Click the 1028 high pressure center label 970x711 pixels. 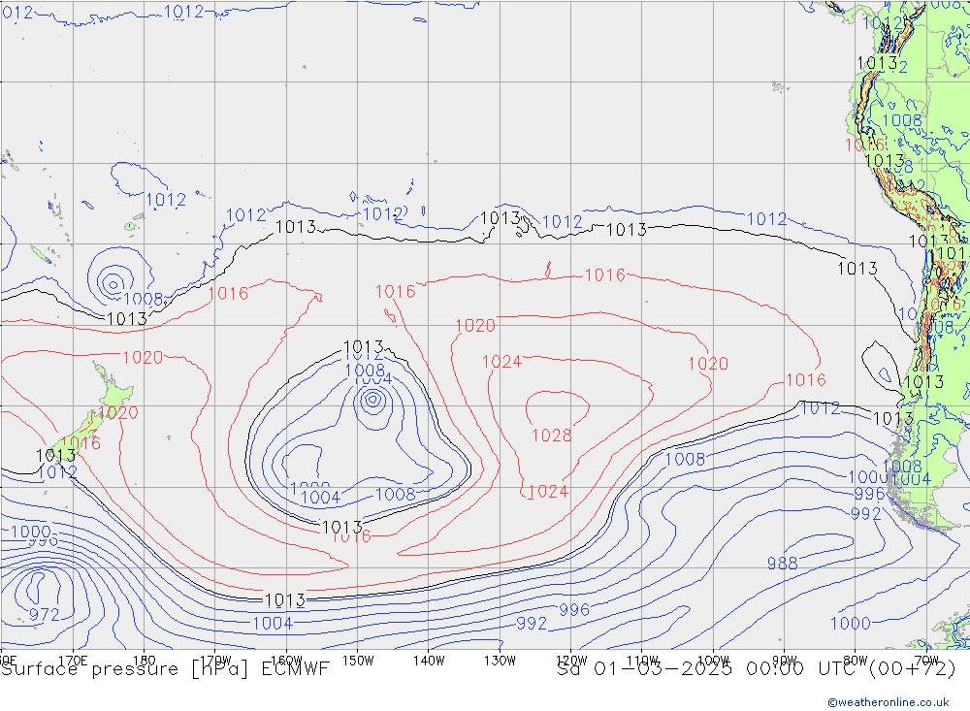tap(551, 435)
